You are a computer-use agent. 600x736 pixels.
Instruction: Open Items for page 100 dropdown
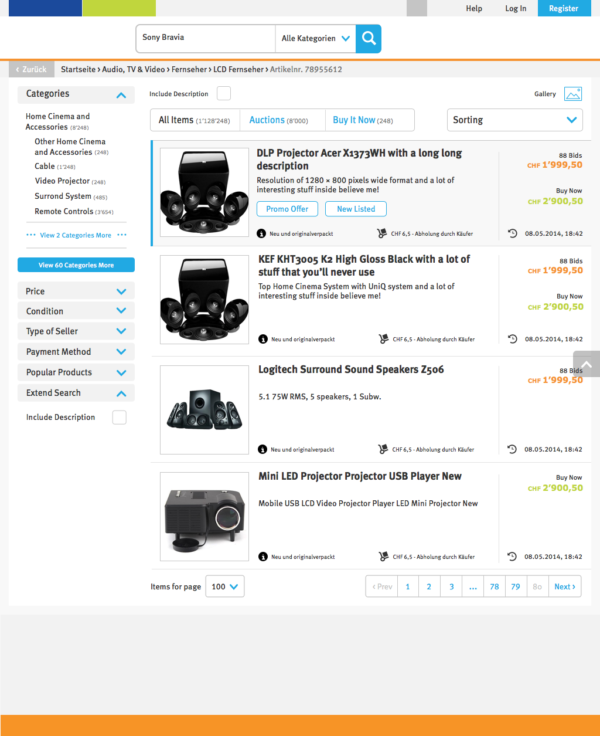pyautogui.click(x=225, y=586)
